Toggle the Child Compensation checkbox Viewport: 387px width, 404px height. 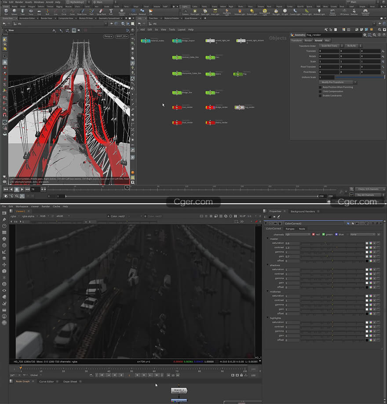tap(320, 91)
